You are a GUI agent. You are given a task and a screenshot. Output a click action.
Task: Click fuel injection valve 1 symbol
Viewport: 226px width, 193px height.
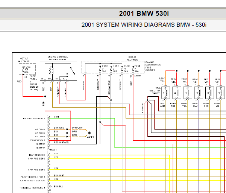(x=165, y=93)
